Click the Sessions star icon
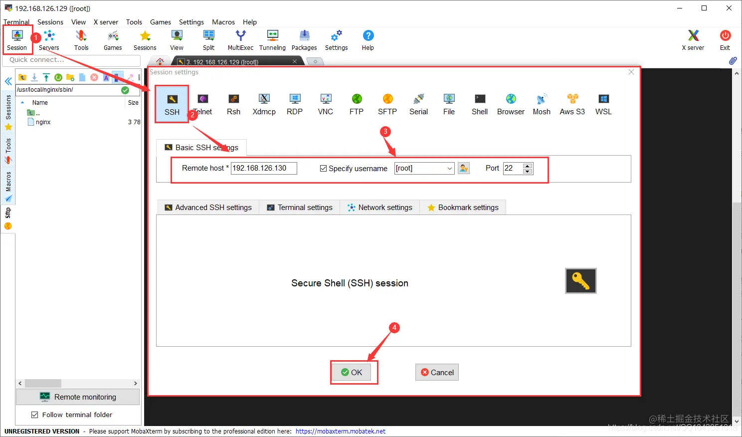Viewport: 742px width, 437px height. pyautogui.click(x=145, y=40)
